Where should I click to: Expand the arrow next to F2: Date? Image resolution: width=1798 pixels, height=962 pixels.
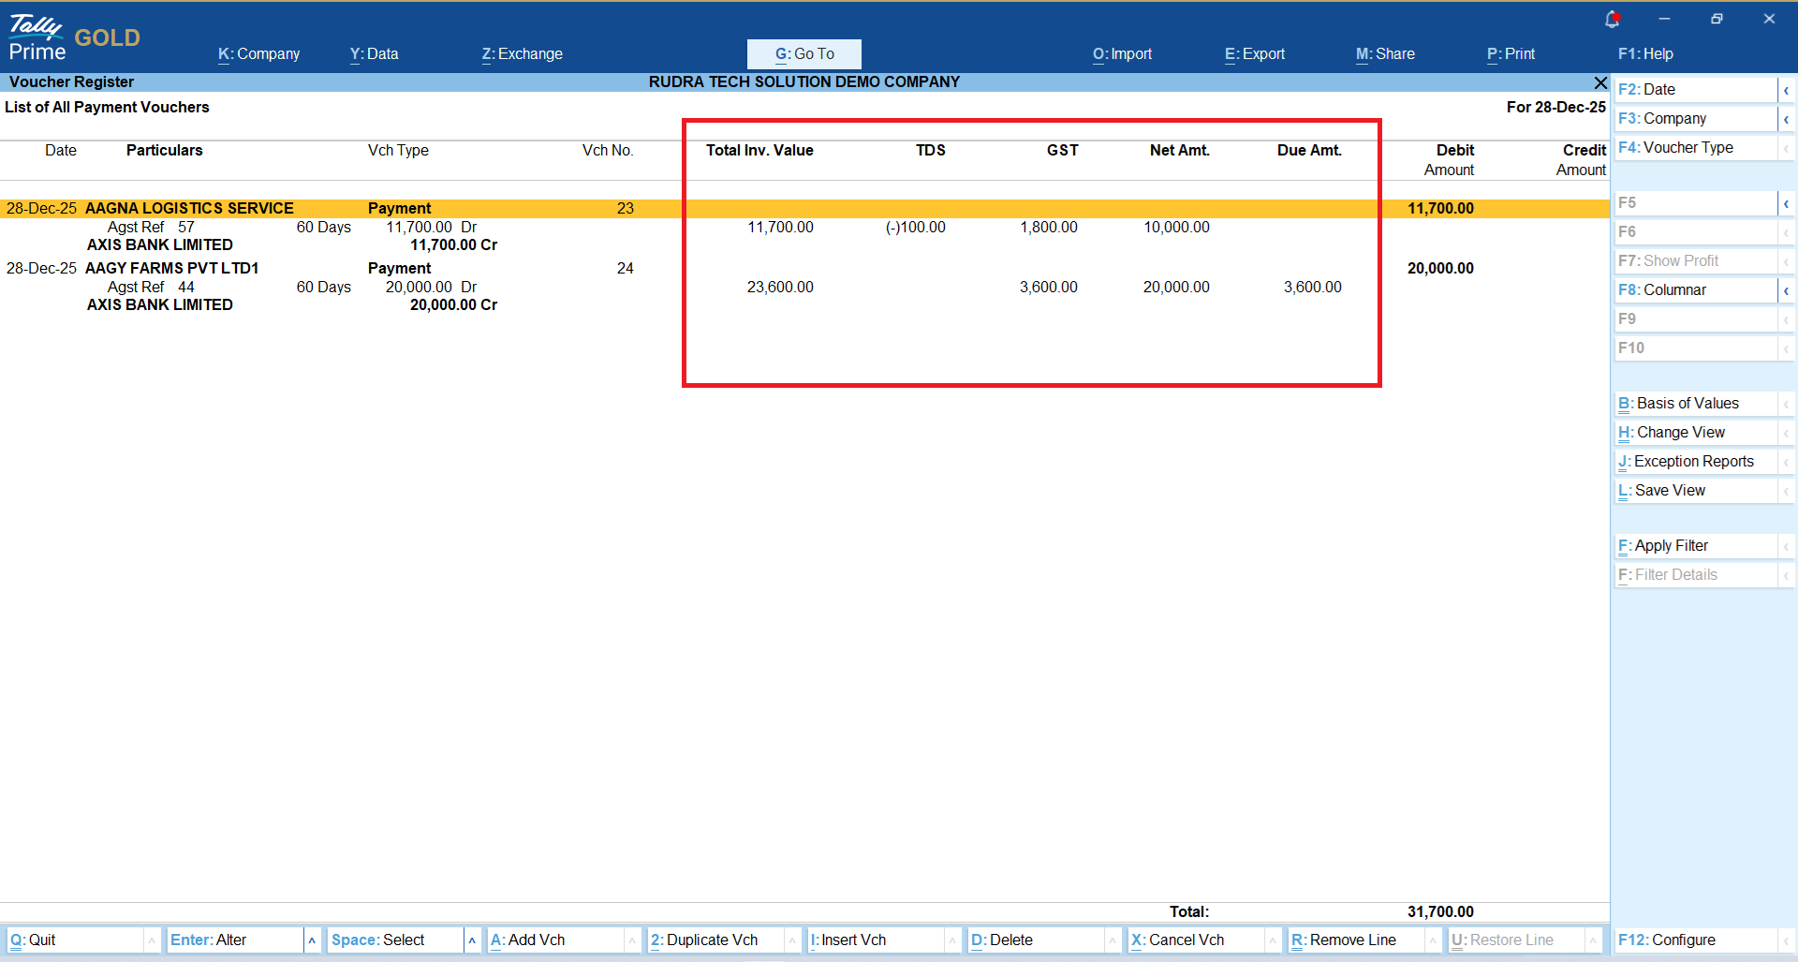[x=1786, y=90]
